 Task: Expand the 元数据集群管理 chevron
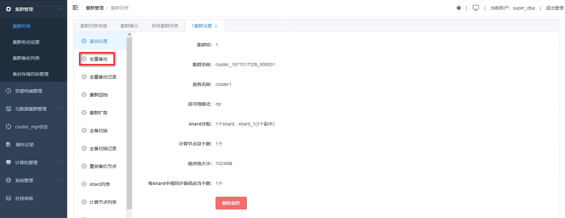(59, 109)
